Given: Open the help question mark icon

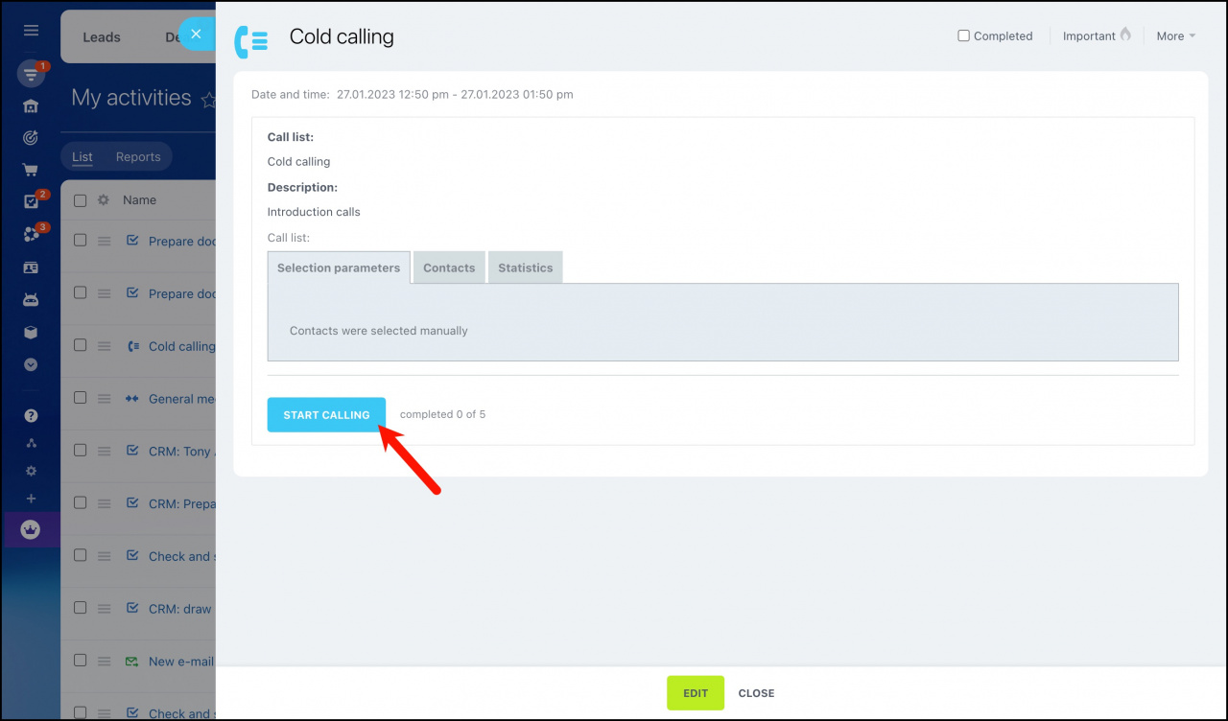Looking at the screenshot, I should [31, 415].
